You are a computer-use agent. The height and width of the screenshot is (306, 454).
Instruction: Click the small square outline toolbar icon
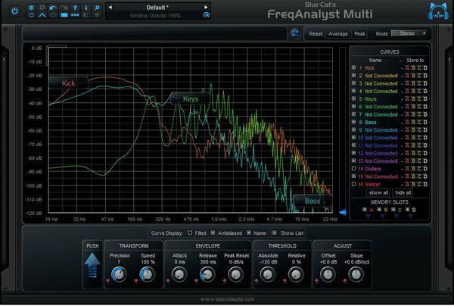[x=31, y=15]
